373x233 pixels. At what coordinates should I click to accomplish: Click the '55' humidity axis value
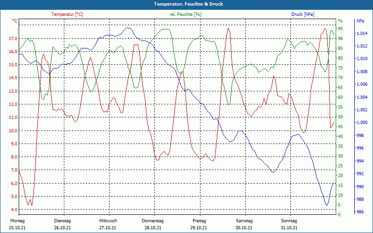pos(340,107)
